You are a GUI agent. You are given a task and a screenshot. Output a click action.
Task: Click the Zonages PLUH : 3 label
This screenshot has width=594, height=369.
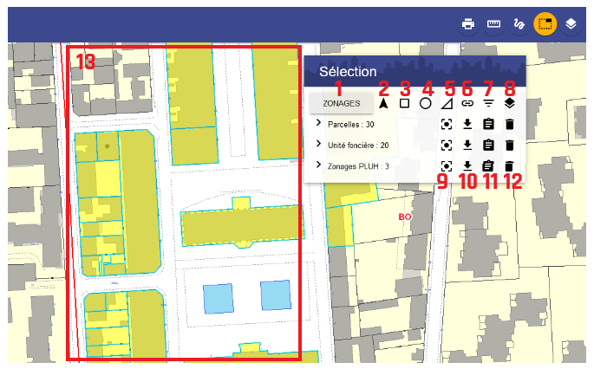358,166
